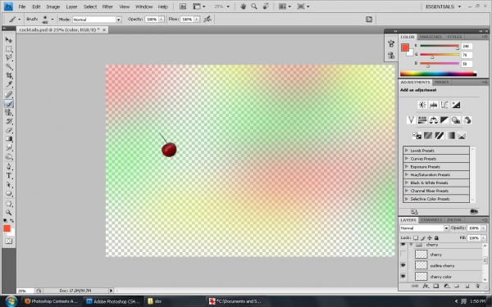
Task: Select the Crop tool
Action: point(9,75)
